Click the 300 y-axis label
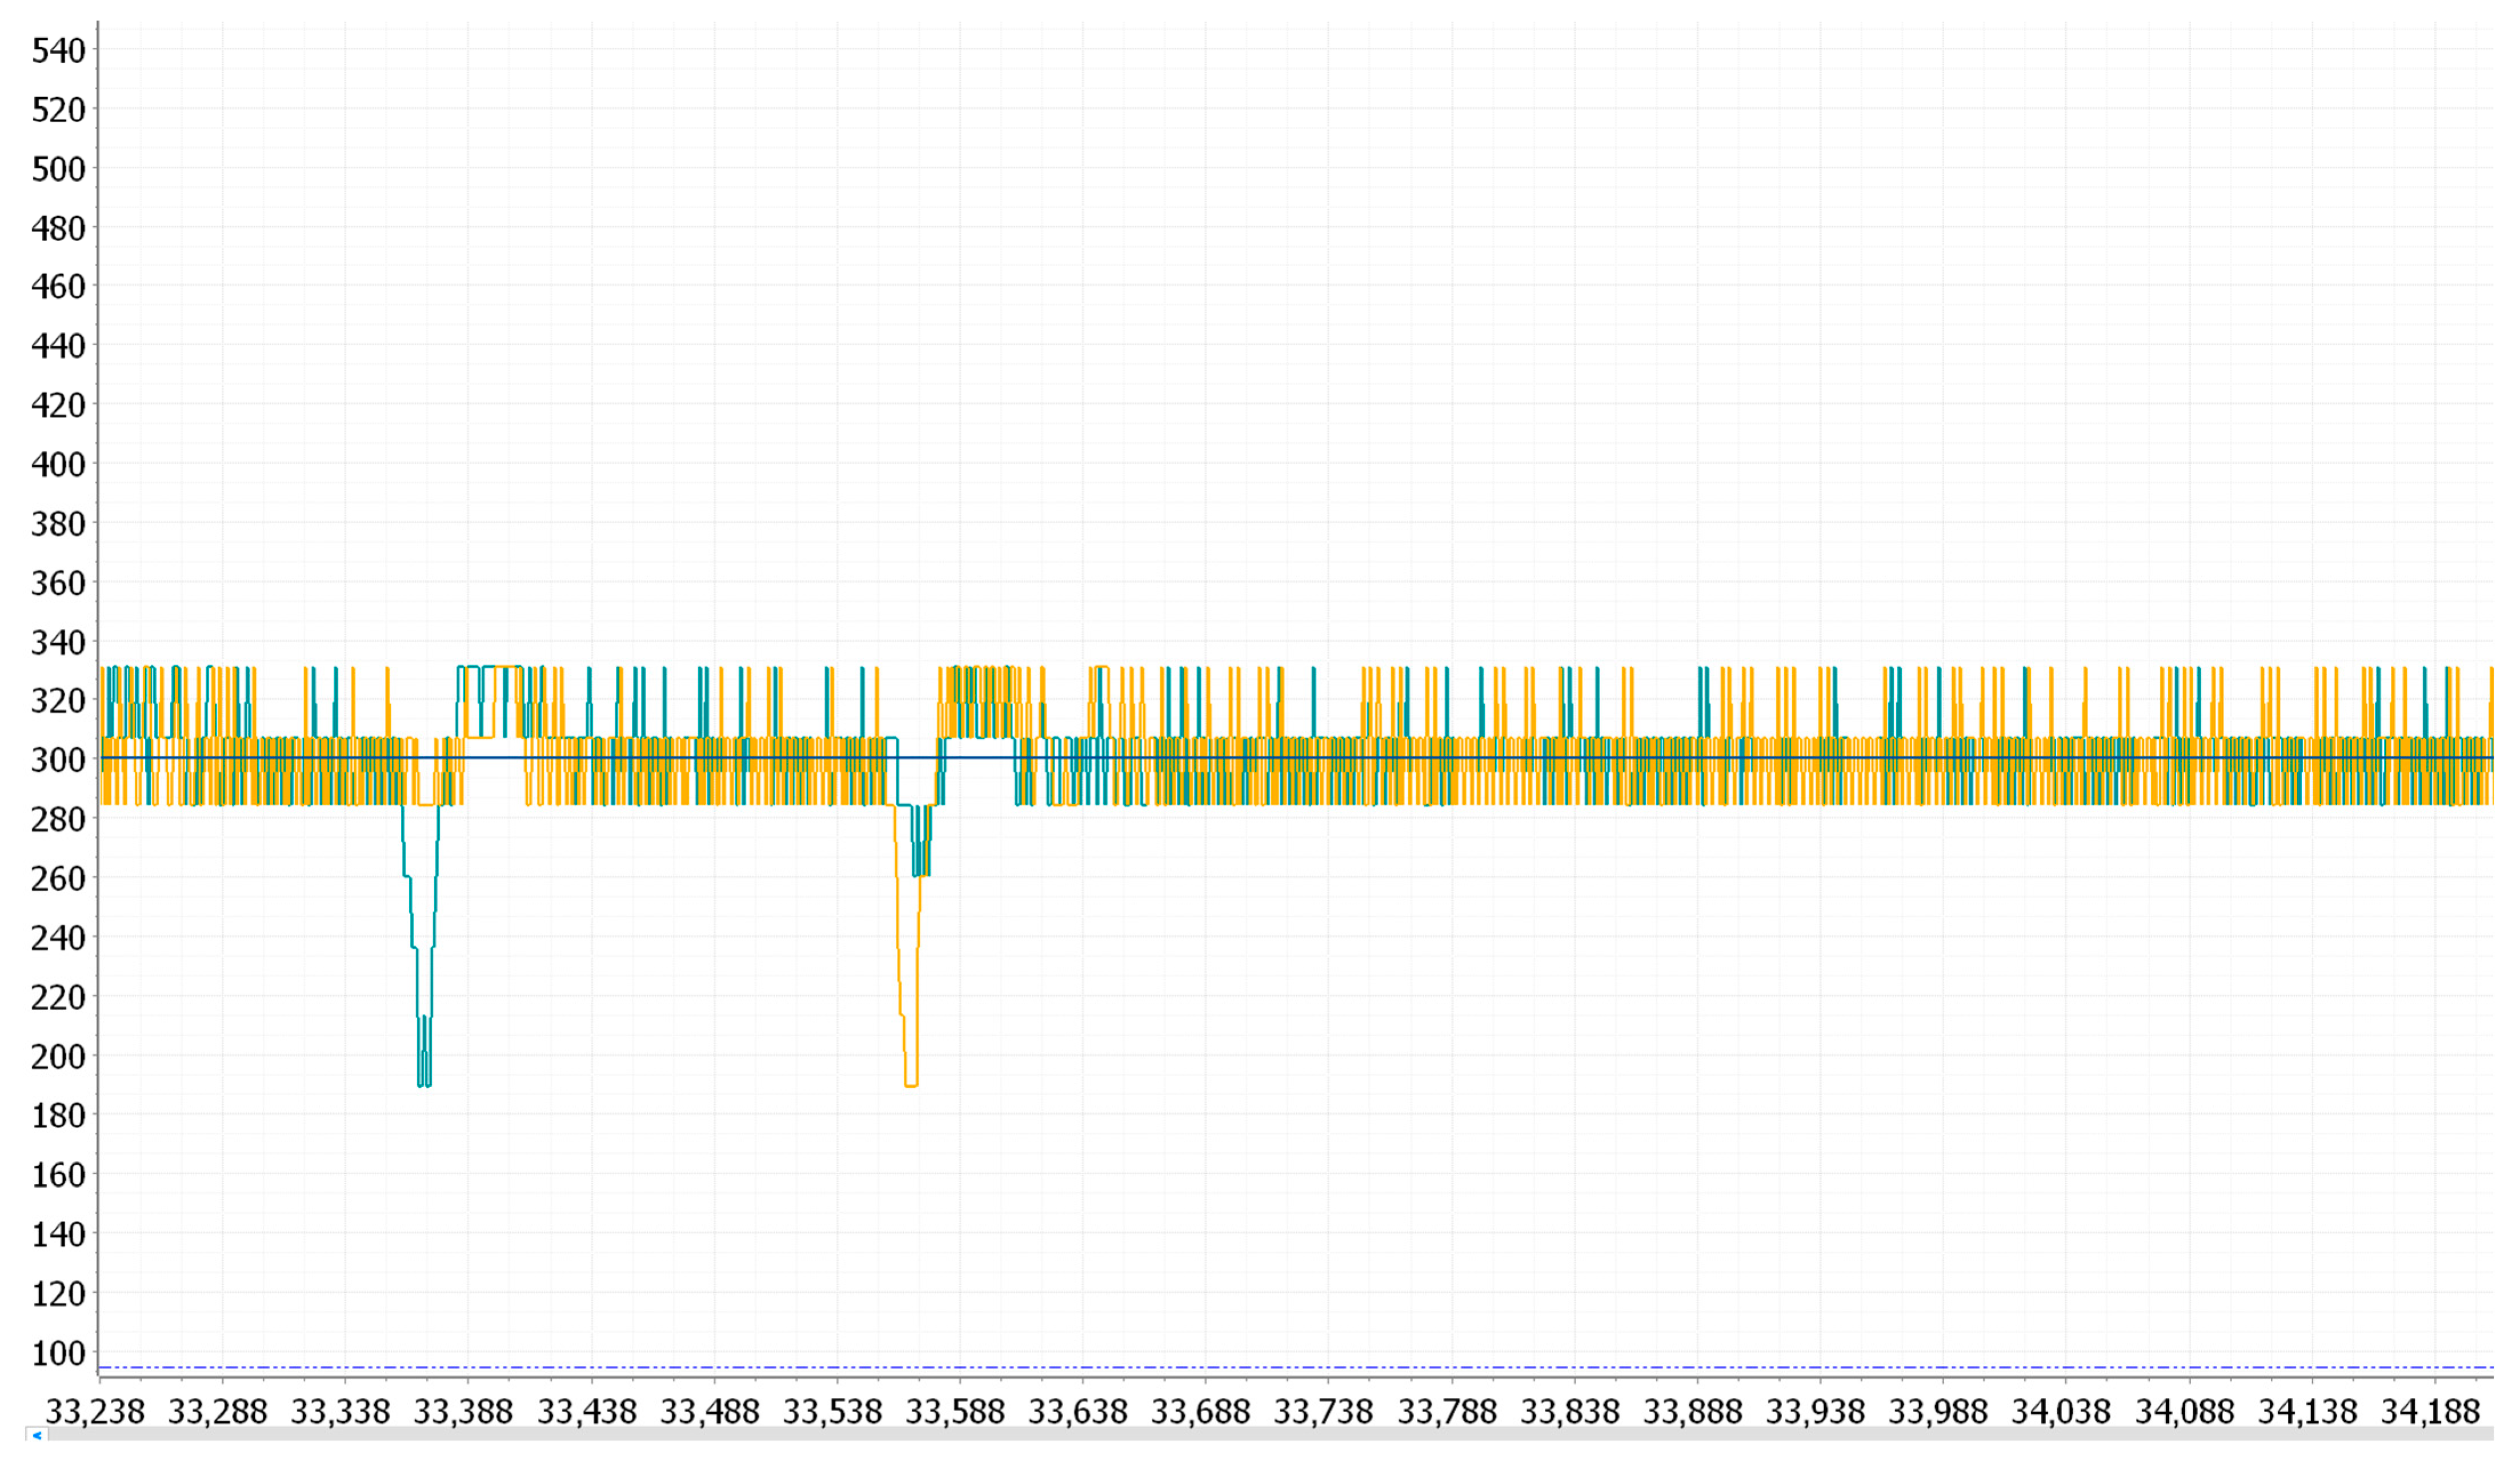2520x1459 pixels. click(58, 760)
